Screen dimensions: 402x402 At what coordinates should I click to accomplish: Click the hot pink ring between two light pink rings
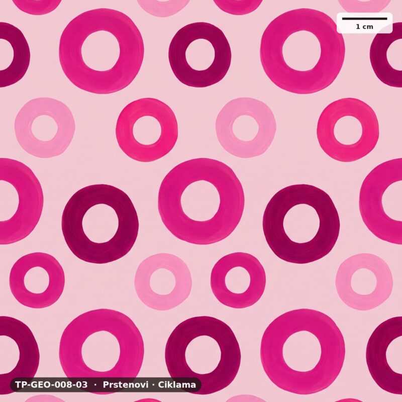click(x=147, y=130)
